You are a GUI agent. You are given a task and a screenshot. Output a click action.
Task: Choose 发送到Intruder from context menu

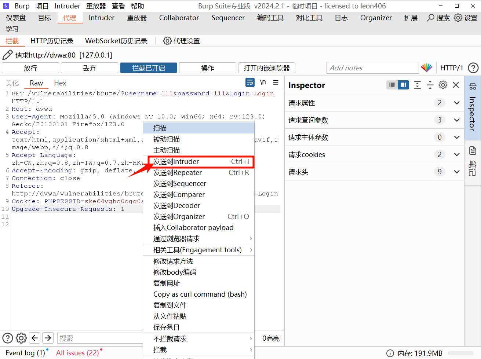(198, 161)
